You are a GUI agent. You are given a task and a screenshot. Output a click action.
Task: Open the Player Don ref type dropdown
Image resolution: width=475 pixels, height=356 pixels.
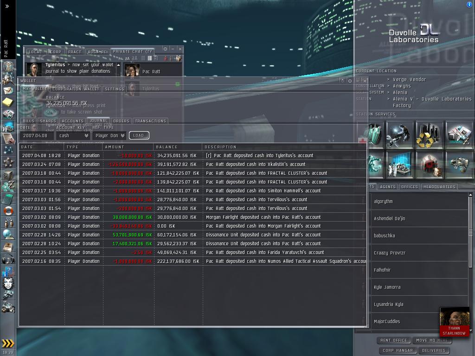point(109,136)
